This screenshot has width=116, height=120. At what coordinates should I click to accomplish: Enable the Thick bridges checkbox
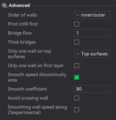[77, 42]
